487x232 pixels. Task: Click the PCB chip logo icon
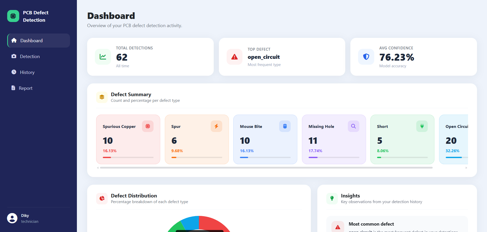tap(13, 16)
